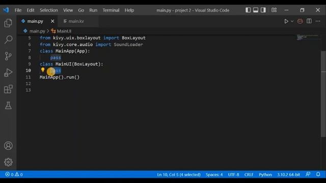This screenshot has height=183, width=326.
Task: Open More Actions ellipsis in editor toolbar
Action: [318, 21]
